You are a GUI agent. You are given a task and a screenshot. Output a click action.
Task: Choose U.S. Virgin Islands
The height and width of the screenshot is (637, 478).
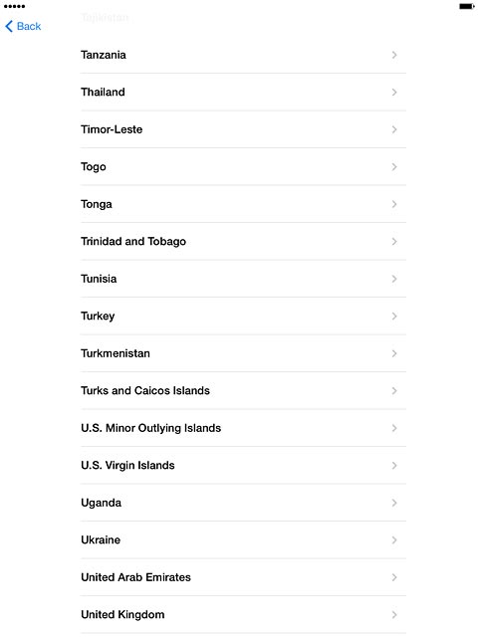click(x=243, y=466)
